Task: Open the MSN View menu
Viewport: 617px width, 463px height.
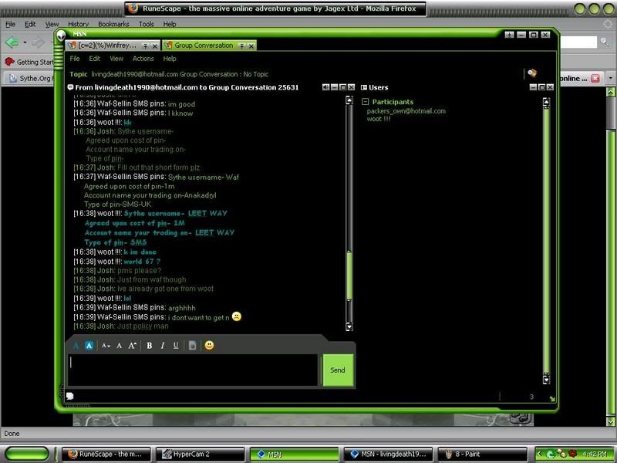Action: click(116, 59)
